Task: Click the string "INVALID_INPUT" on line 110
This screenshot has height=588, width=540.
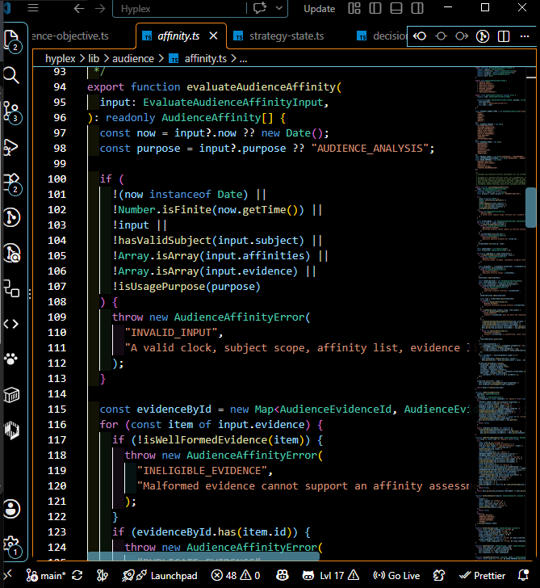Action: [171, 333]
